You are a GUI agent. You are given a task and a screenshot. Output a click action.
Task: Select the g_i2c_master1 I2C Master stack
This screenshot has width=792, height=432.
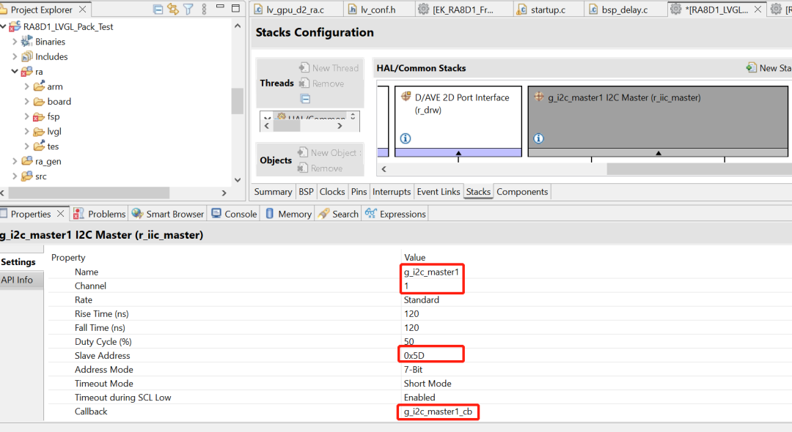point(658,121)
